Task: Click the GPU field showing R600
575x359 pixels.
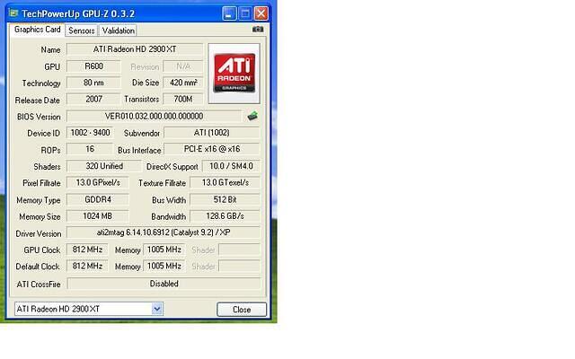Action: [93, 66]
